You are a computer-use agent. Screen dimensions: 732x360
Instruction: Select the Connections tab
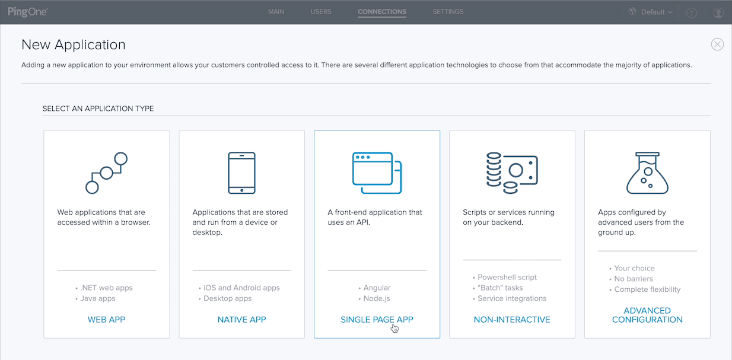tap(382, 12)
